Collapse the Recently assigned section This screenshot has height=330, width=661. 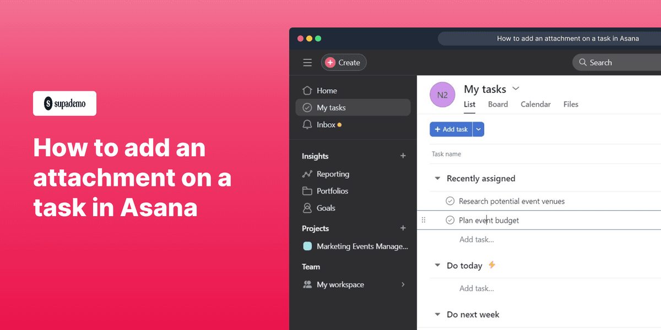pyautogui.click(x=437, y=178)
